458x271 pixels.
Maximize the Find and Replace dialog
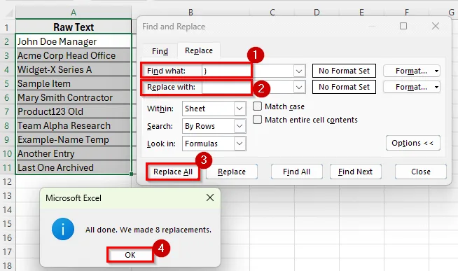click(403, 27)
